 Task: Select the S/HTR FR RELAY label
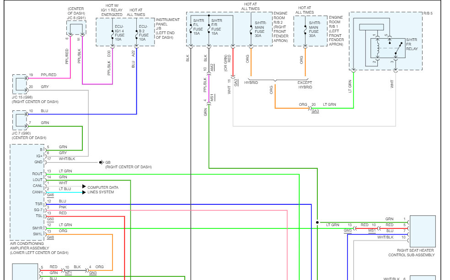[412, 44]
